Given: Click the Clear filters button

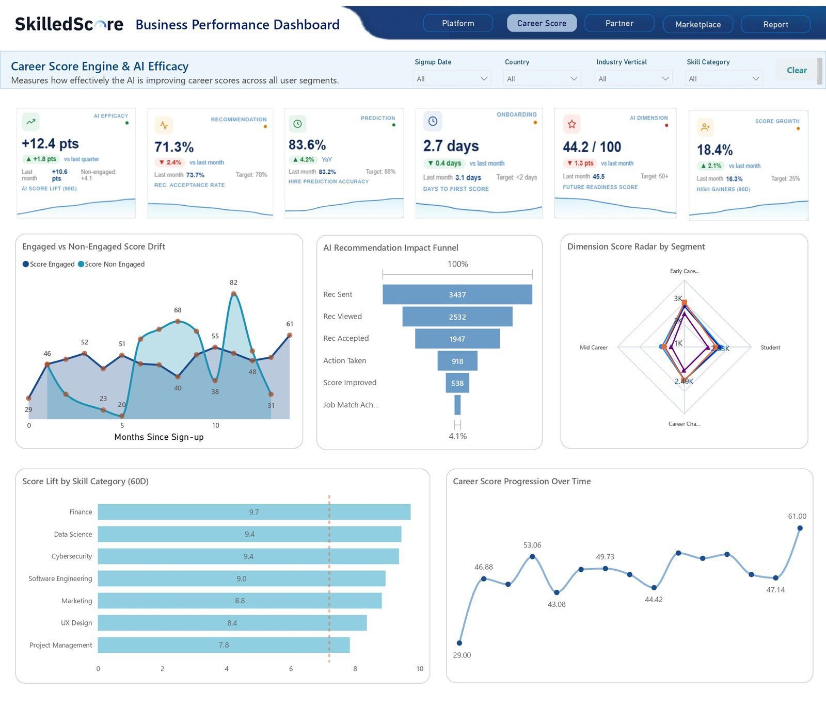Looking at the screenshot, I should pos(796,70).
